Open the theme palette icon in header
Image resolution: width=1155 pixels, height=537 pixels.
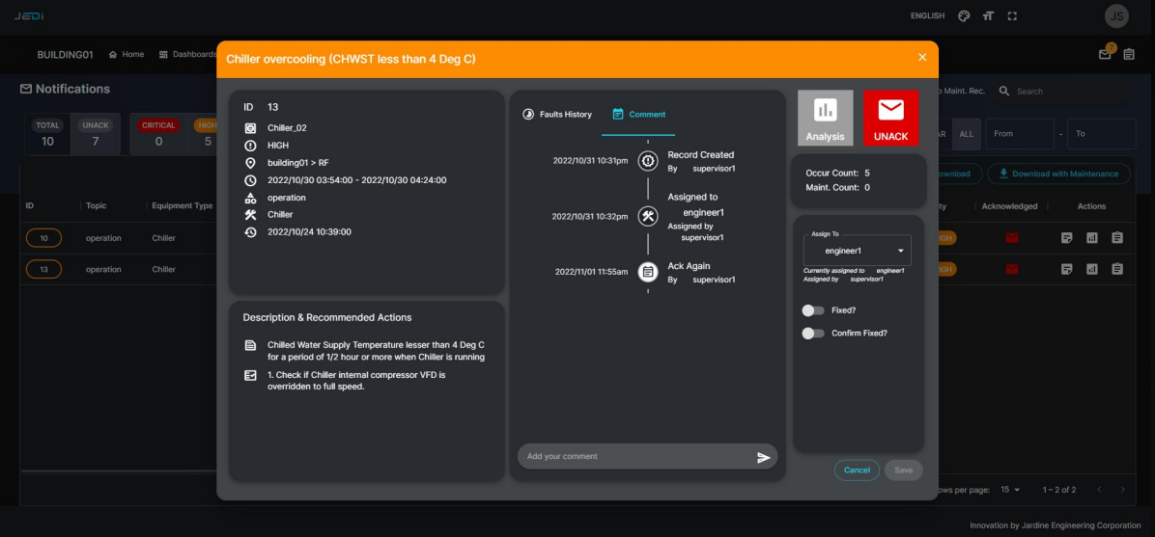point(964,15)
